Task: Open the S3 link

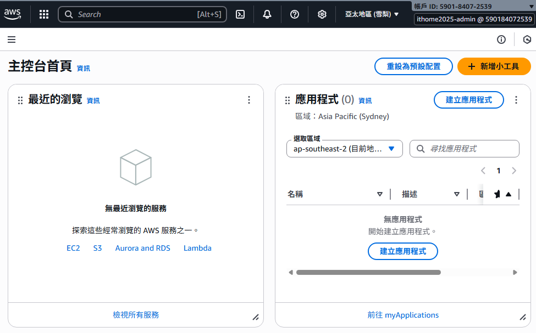Action: pos(97,248)
